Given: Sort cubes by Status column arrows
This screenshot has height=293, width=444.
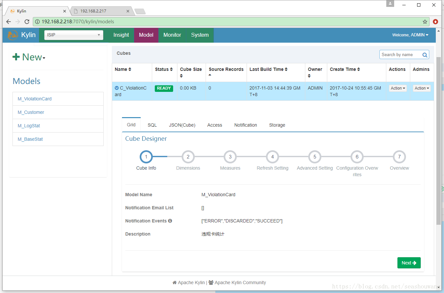Looking at the screenshot, I should pos(171,69).
